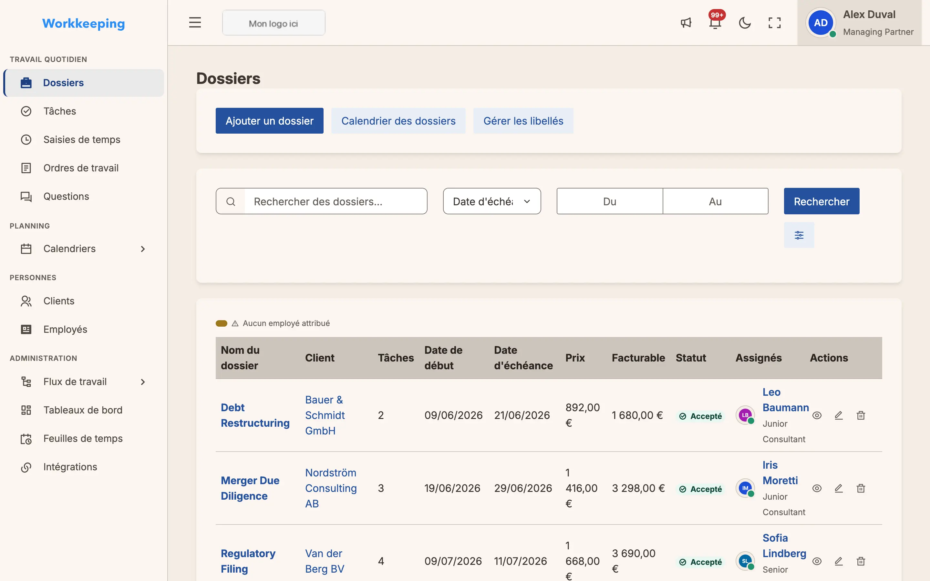Click Ajouter un dossier button
This screenshot has height=581, width=930.
coord(269,121)
